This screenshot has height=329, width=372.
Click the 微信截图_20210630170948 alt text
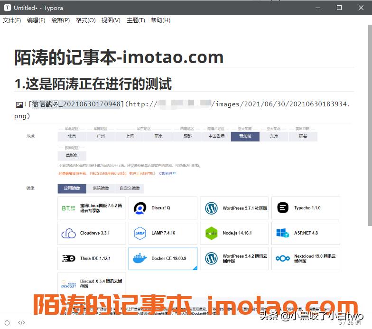[x=76, y=104]
